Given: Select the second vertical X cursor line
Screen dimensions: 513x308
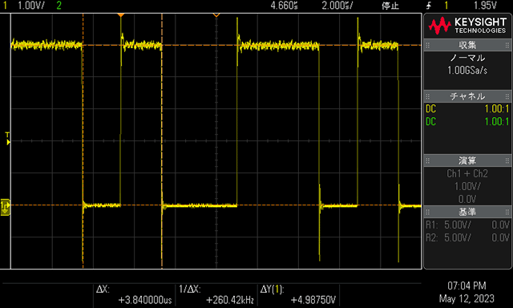Looking at the screenshot, I should click(162, 140).
